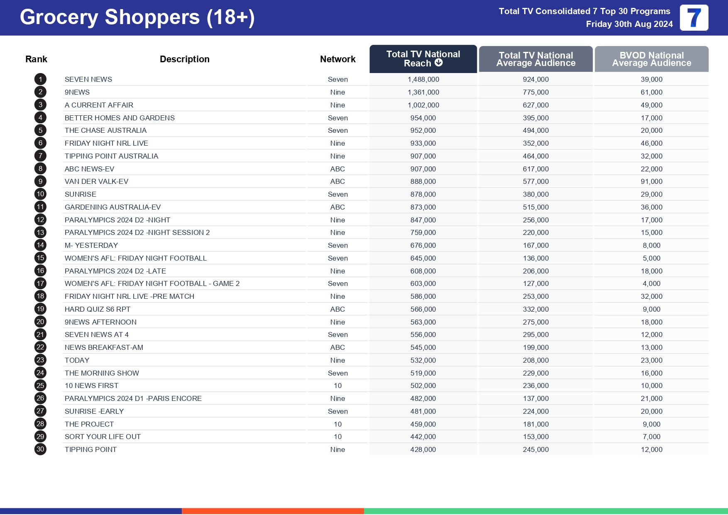Image resolution: width=728 pixels, height=515 pixels.
Task: Click the 1,488,000 reach value
Action: [423, 79]
